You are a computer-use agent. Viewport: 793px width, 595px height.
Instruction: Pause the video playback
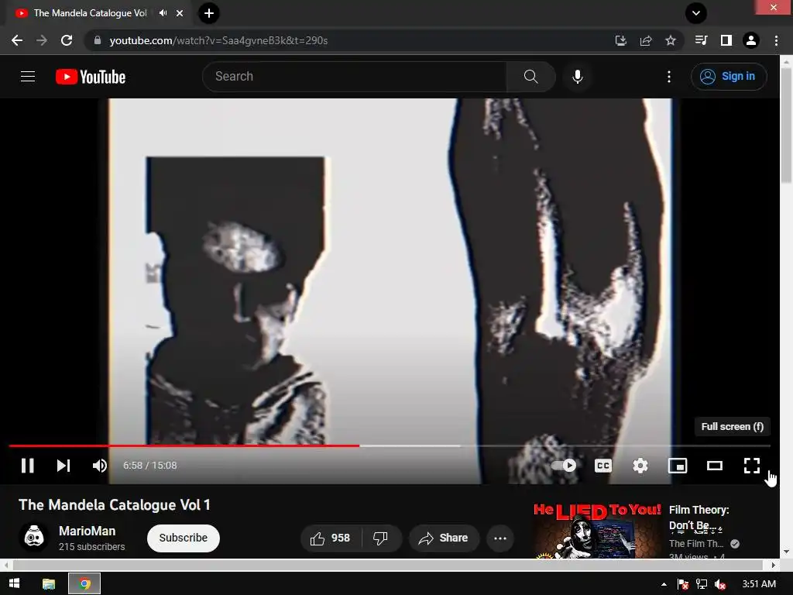(x=27, y=466)
